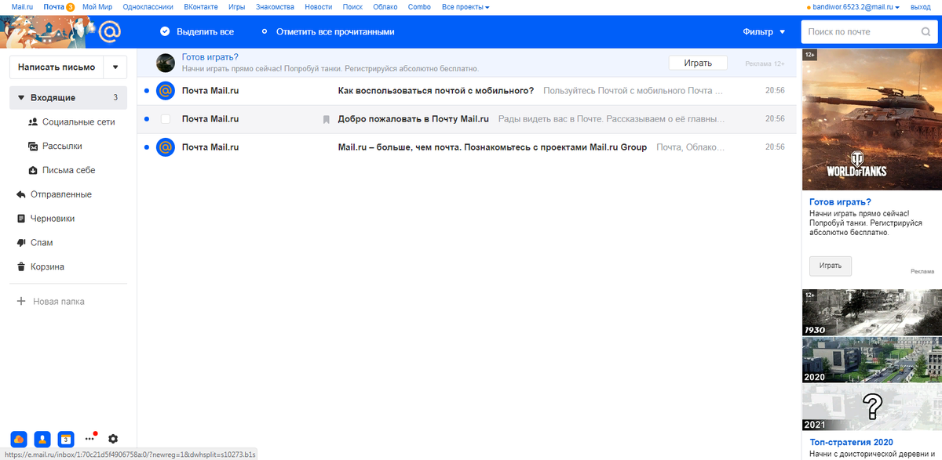The width and height of the screenshot is (942, 460).
Task: Click Топ-стратегия 2020 ad link
Action: pyautogui.click(x=851, y=442)
